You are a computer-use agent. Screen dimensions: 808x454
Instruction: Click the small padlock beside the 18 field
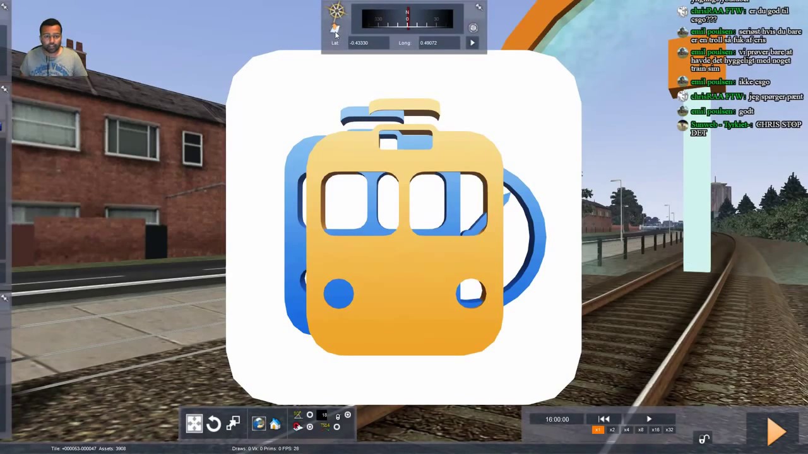[x=338, y=416]
